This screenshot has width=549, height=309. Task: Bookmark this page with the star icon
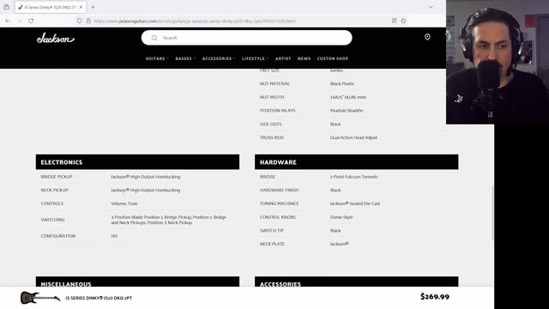pyautogui.click(x=403, y=21)
